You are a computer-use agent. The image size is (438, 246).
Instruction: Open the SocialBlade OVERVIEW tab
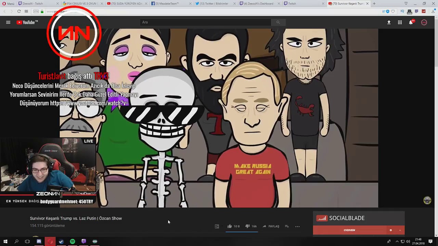coord(349,230)
